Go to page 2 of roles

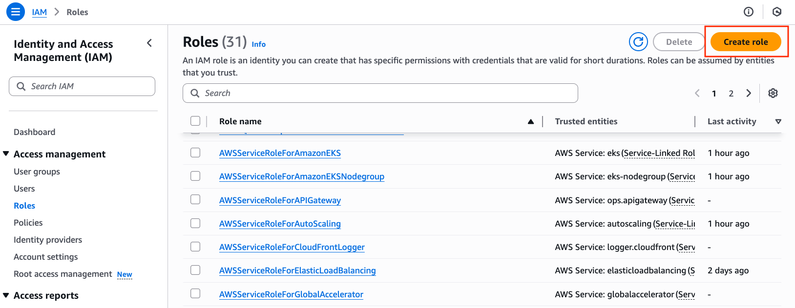click(x=731, y=94)
